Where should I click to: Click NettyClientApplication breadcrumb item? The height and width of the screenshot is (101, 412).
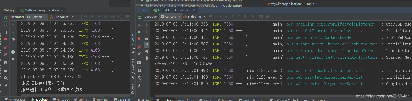[284, 4]
